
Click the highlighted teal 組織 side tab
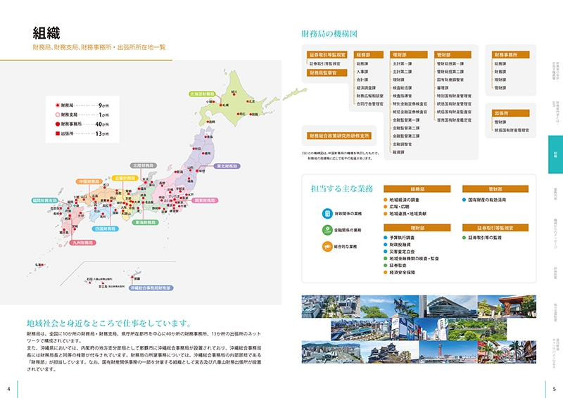555,154
